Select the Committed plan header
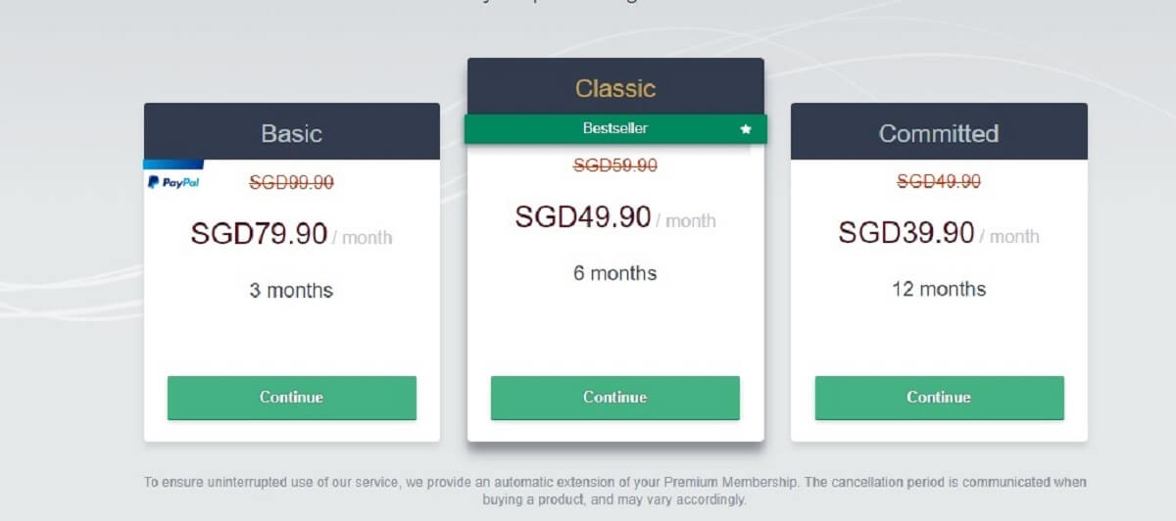 coord(939,133)
